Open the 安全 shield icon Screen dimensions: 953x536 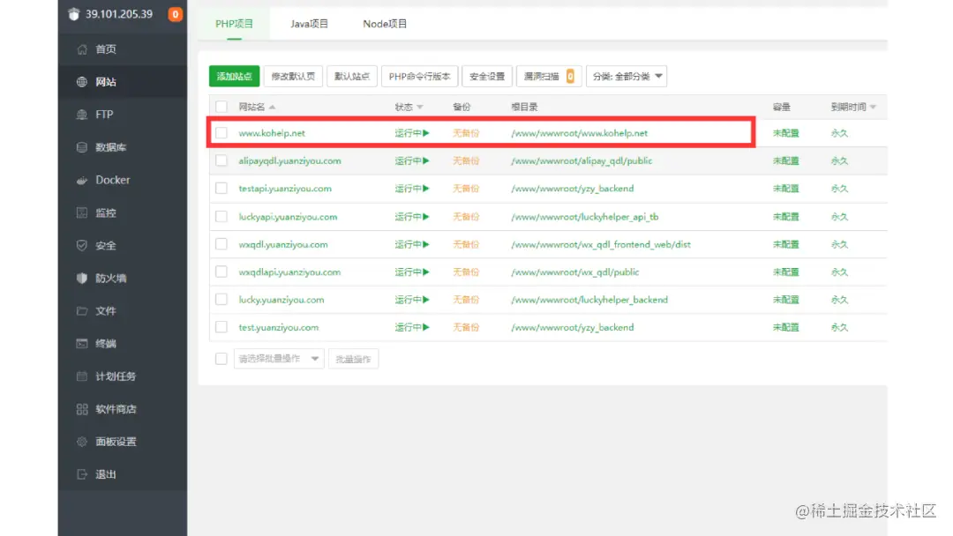tap(82, 246)
